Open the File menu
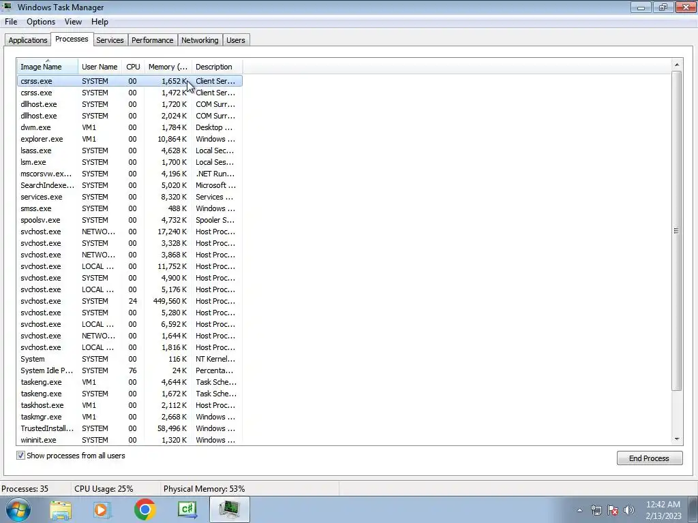Viewport: 698px width, 523px height. (x=11, y=22)
